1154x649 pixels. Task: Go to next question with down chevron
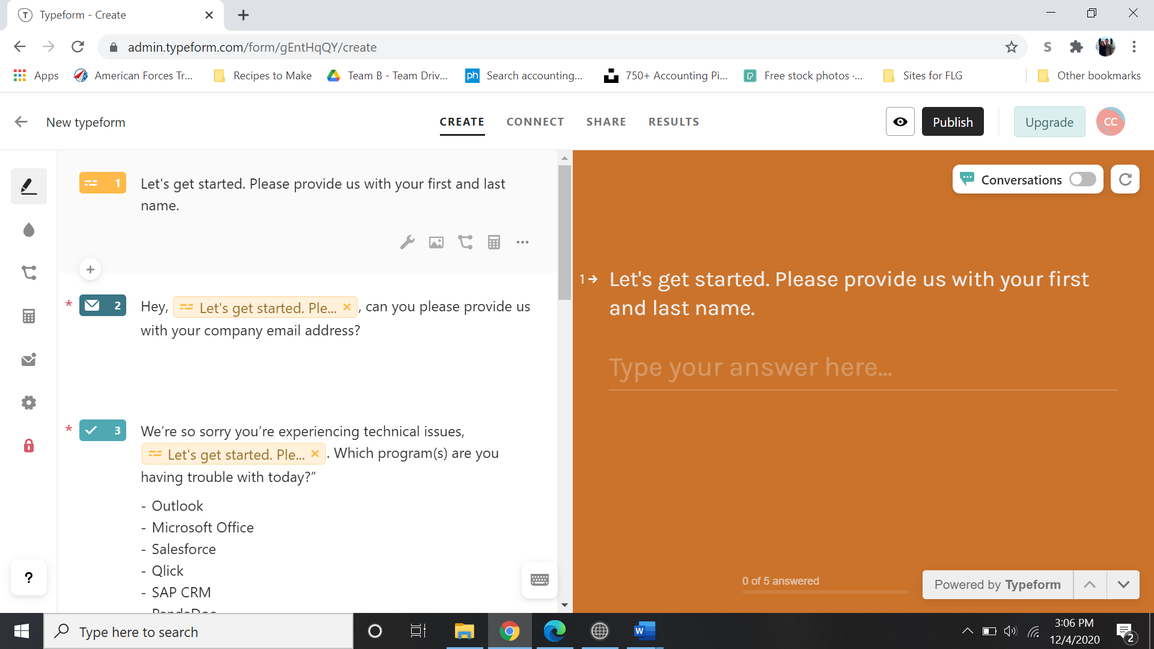point(1123,585)
